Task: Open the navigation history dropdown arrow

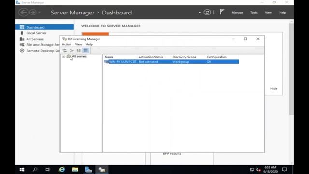Action: 40,13
